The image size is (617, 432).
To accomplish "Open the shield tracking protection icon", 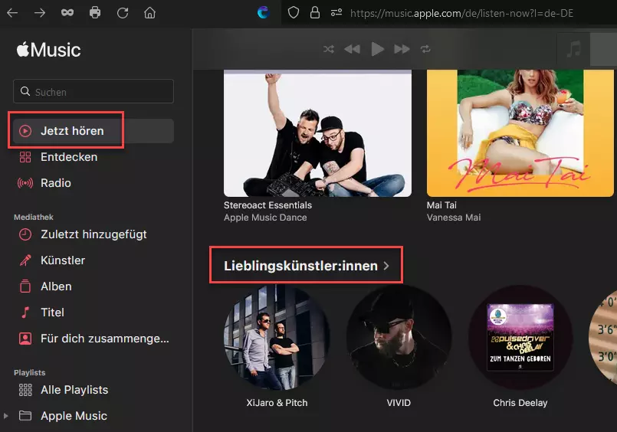I will coord(293,13).
